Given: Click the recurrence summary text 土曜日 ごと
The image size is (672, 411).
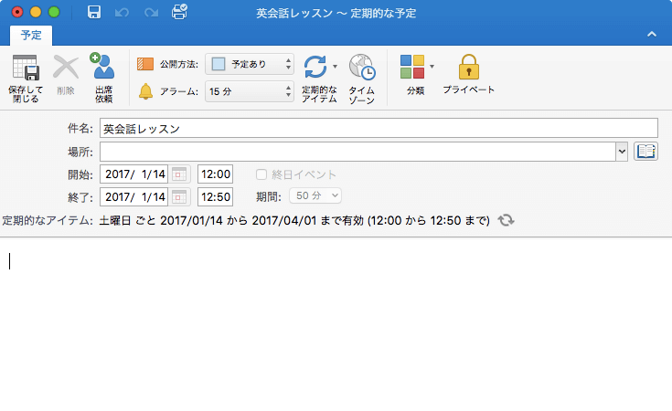Looking at the screenshot, I should [126, 220].
